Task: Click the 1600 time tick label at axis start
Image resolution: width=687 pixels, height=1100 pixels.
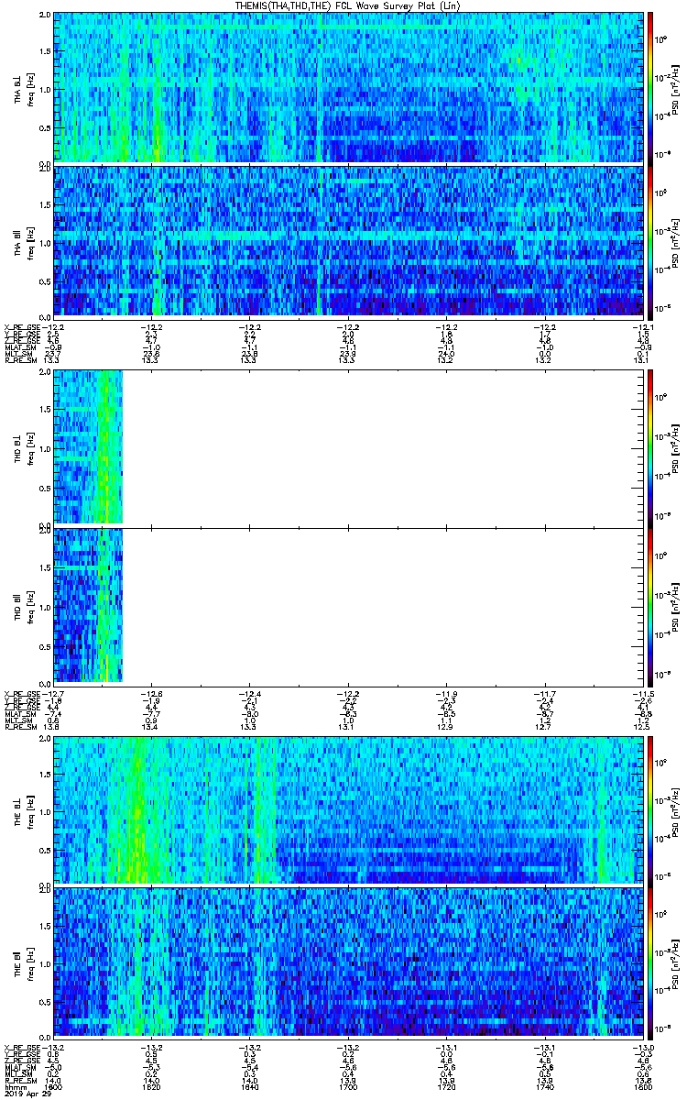Action: pyautogui.click(x=53, y=1088)
